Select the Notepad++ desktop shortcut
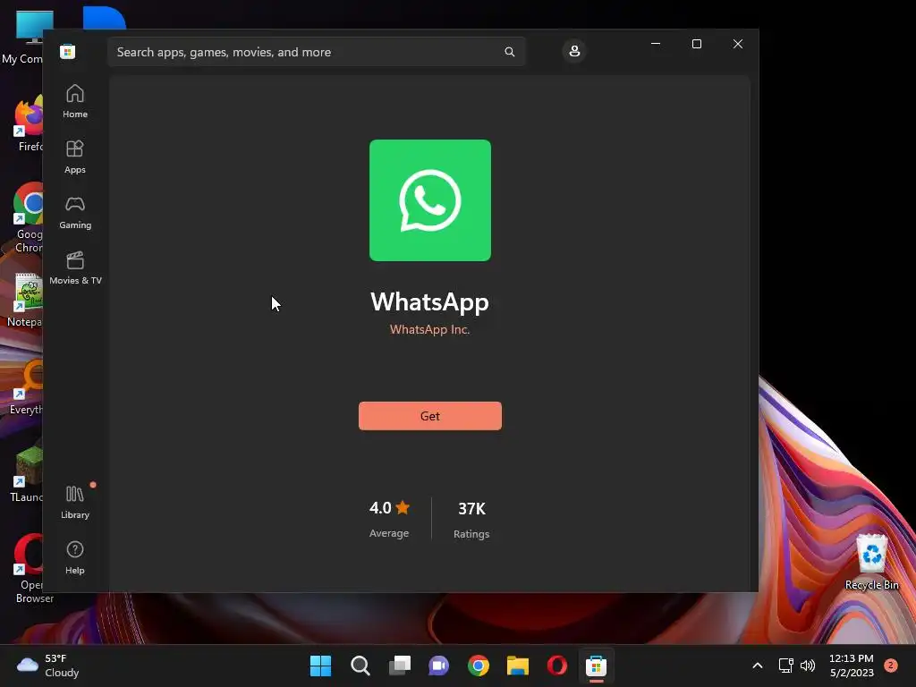916x687 pixels. pos(24,300)
